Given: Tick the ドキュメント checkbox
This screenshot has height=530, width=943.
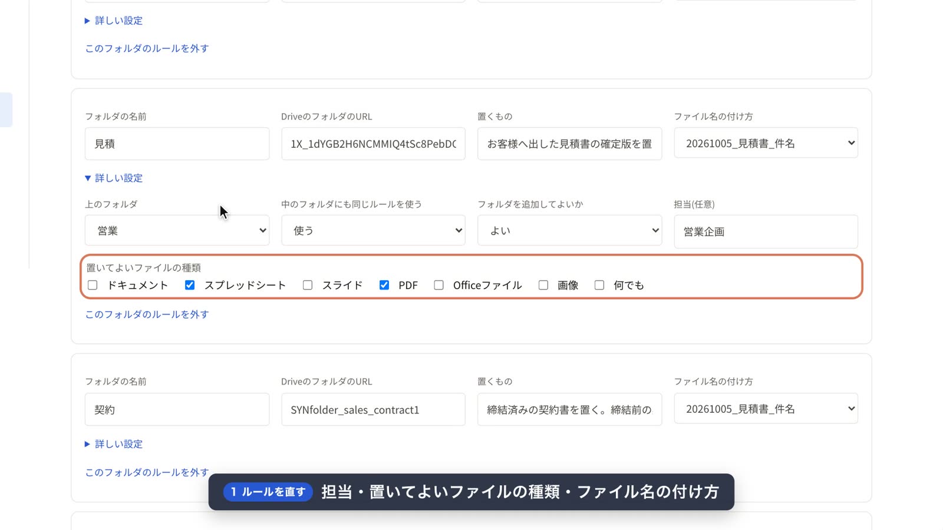Looking at the screenshot, I should click(x=93, y=285).
